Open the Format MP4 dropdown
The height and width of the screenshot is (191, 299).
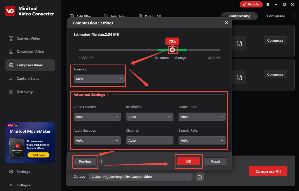pos(99,79)
